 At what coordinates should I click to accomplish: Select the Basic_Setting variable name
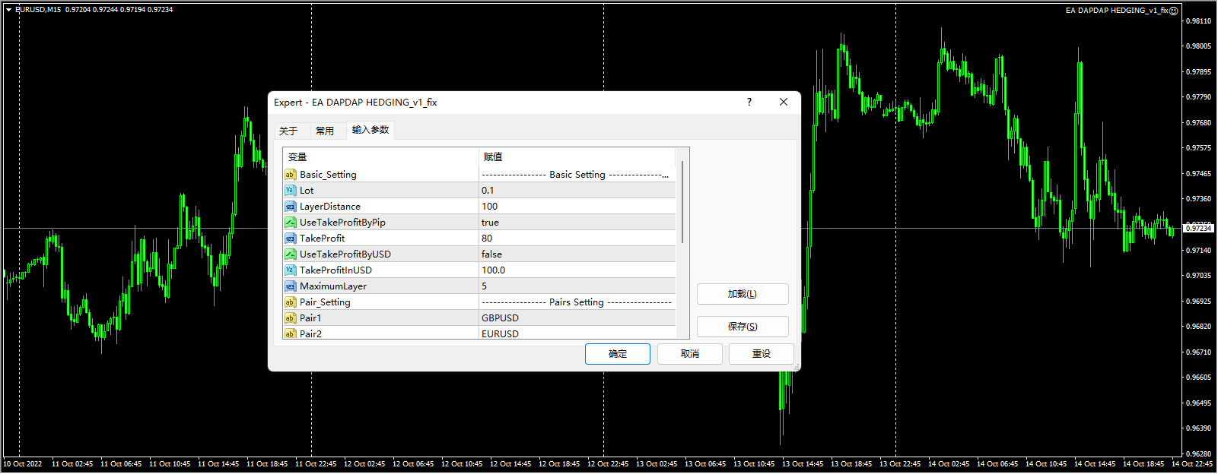[328, 175]
